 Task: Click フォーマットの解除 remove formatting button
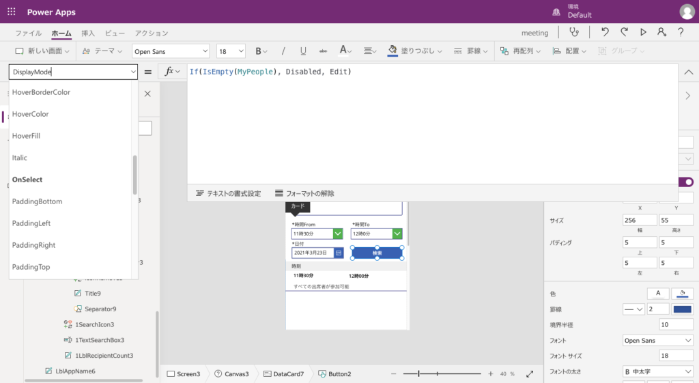tap(304, 193)
